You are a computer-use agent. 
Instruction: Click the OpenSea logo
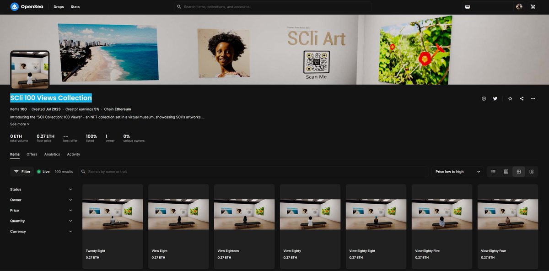[27, 7]
